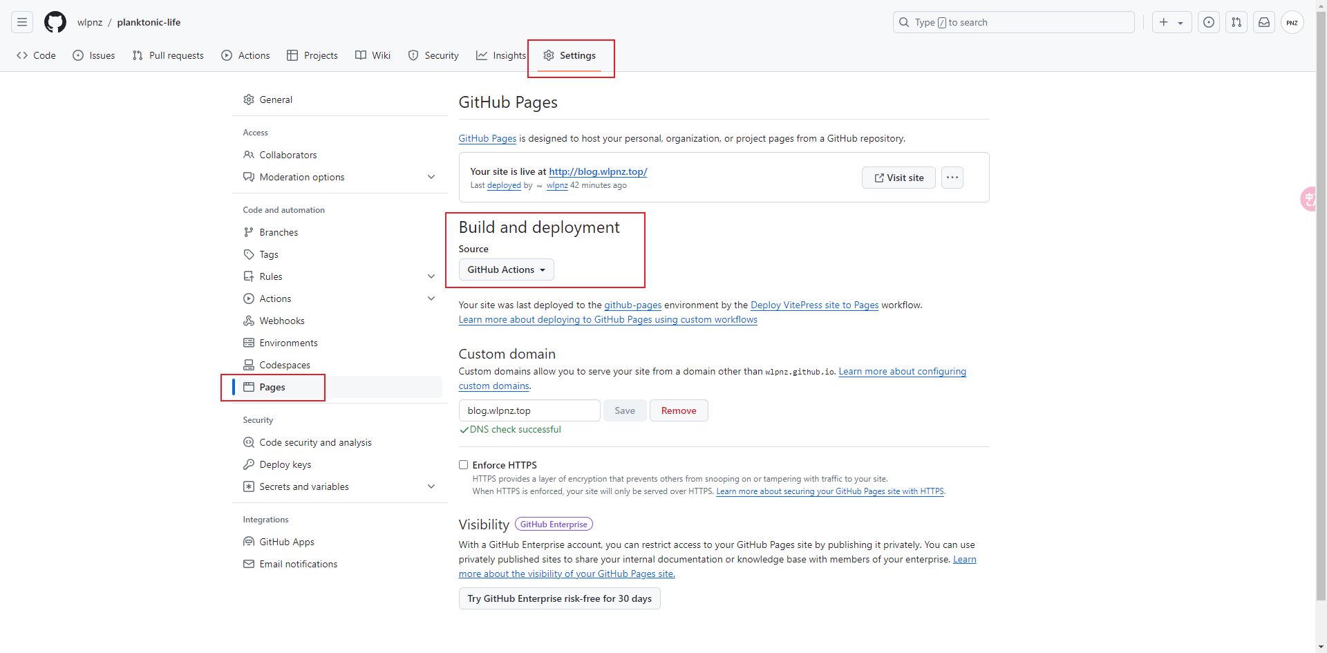1327x653 pixels.
Task: Click the Branches icon in sidebar
Action: pyautogui.click(x=249, y=232)
